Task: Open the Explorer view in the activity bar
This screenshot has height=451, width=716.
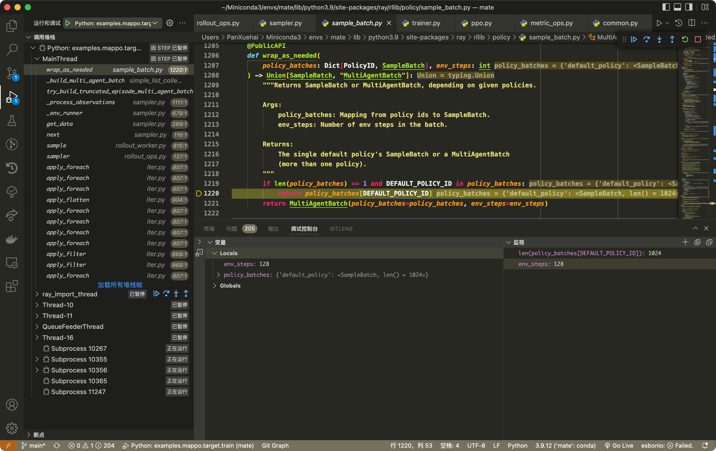Action: click(x=12, y=26)
